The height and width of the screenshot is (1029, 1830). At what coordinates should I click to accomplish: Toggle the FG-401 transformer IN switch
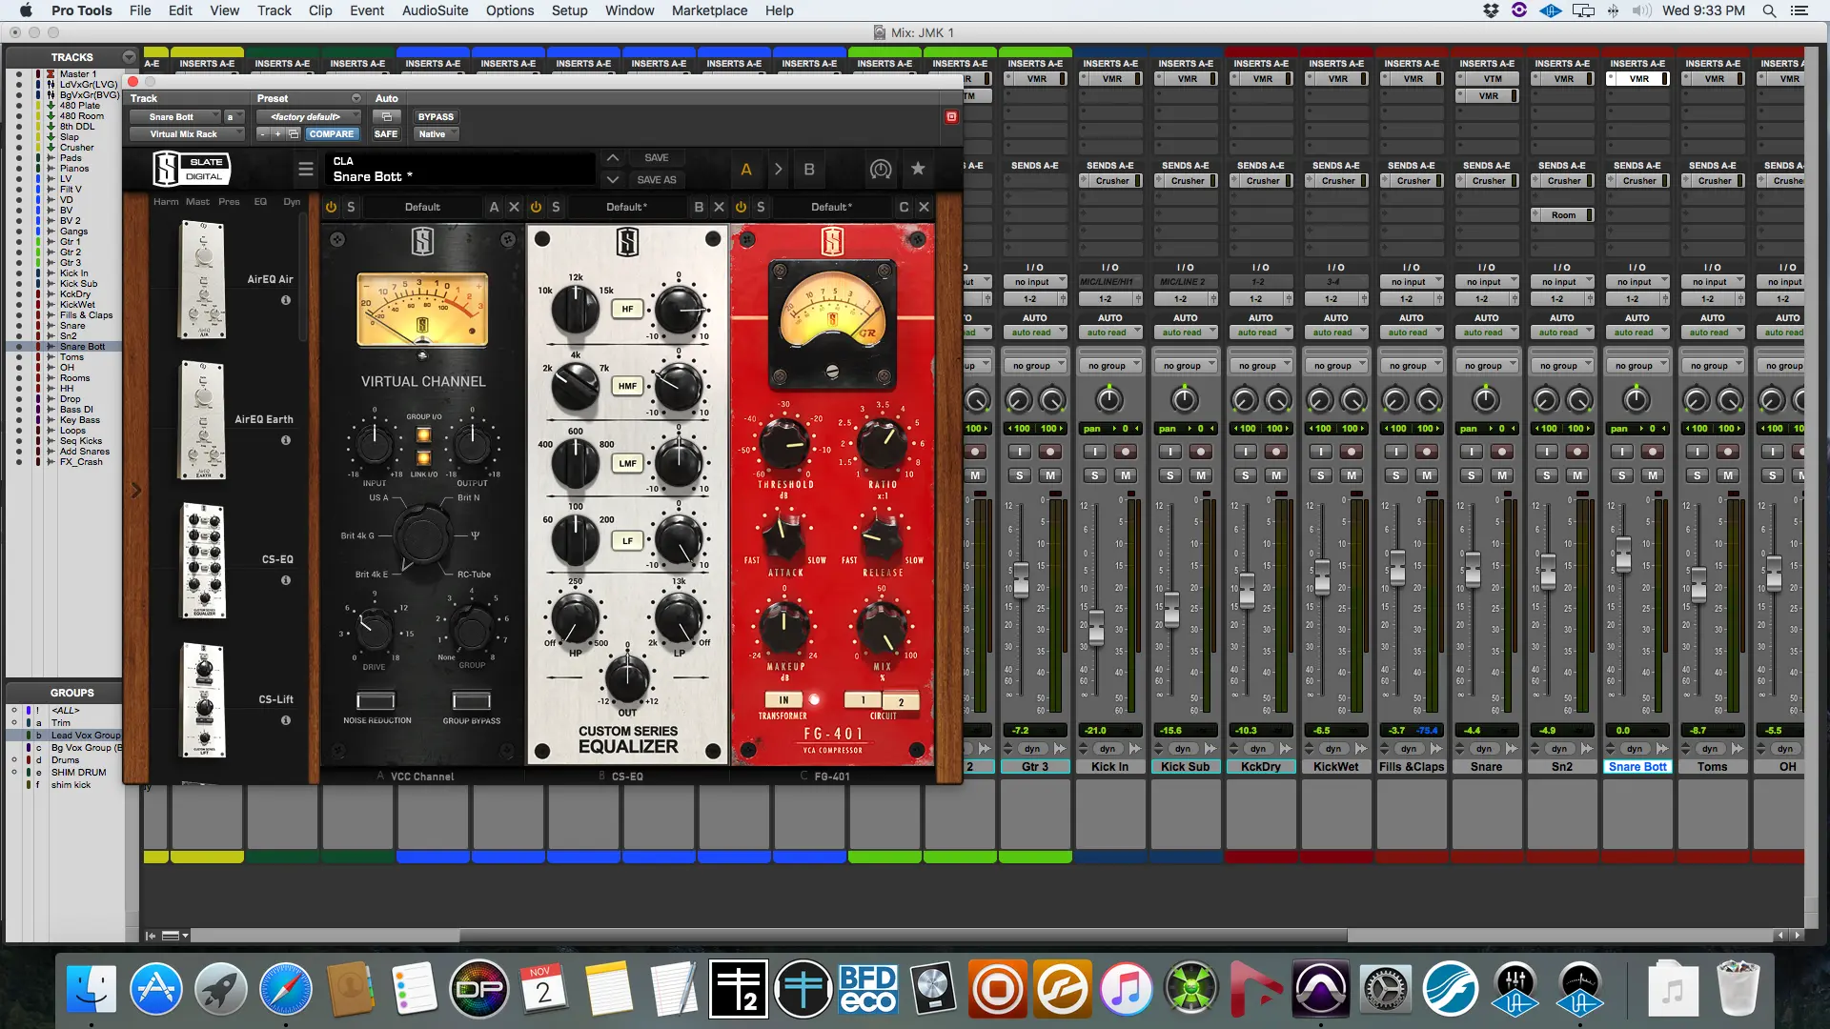click(x=783, y=699)
